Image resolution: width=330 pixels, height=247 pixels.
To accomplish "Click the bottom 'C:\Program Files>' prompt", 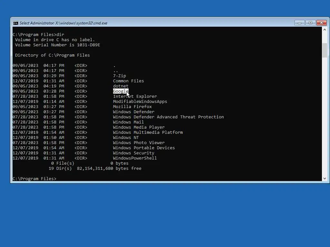I will click(x=34, y=179).
